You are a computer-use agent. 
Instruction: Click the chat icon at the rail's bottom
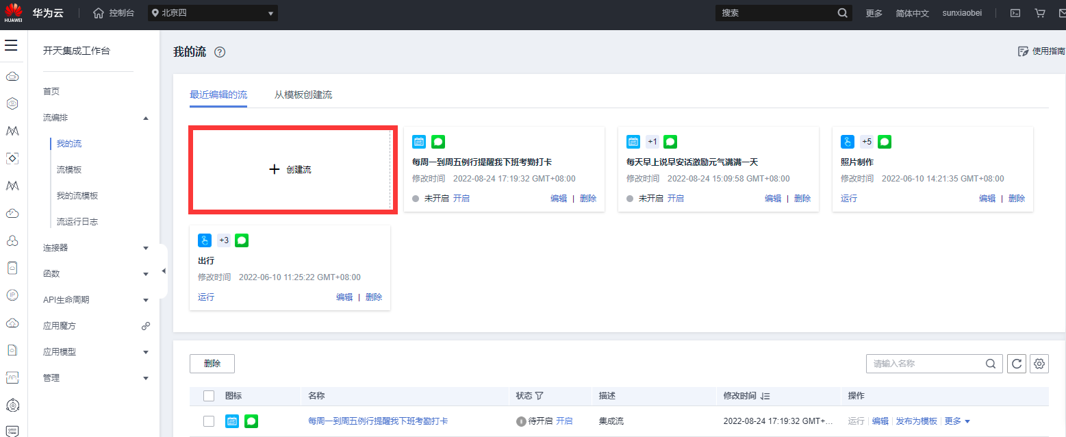(12, 431)
